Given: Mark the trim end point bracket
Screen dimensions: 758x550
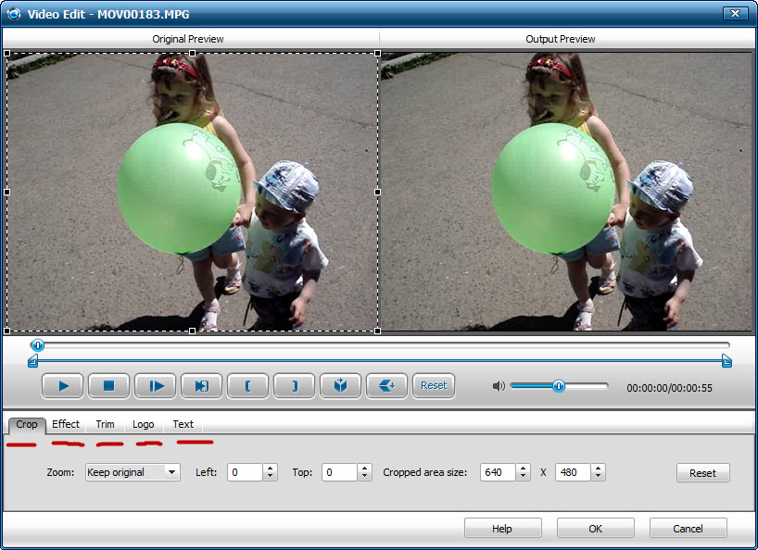Looking at the screenshot, I should point(294,386).
